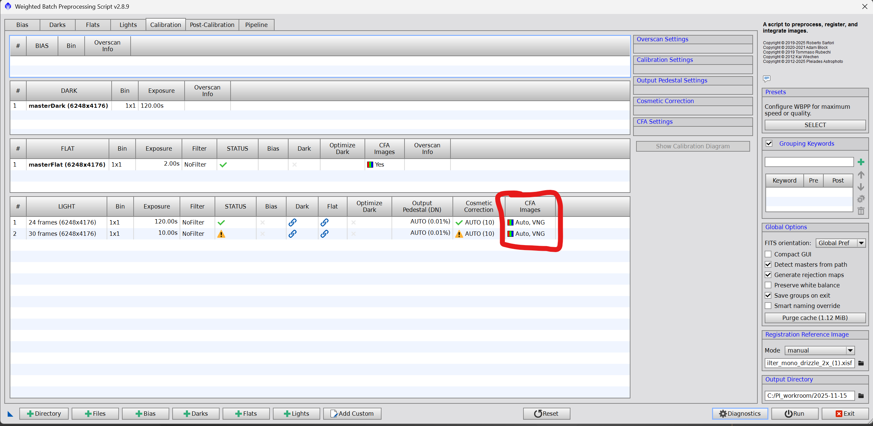This screenshot has width=873, height=426.
Task: Click the speech bubble help icon
Action: click(767, 78)
